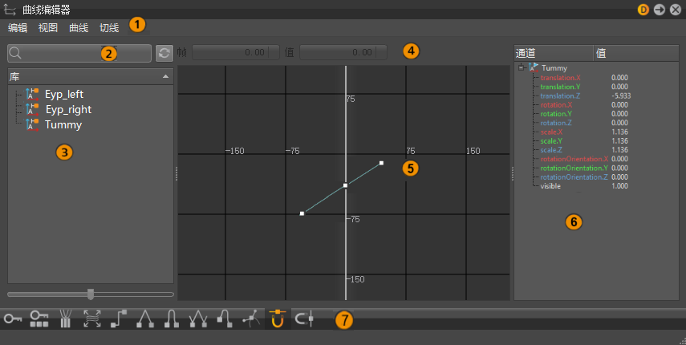This screenshot has height=345, width=686.
Task: Click the 值 value input field
Action: (343, 52)
